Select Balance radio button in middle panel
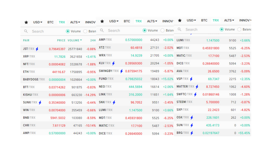 coord(163,30)
